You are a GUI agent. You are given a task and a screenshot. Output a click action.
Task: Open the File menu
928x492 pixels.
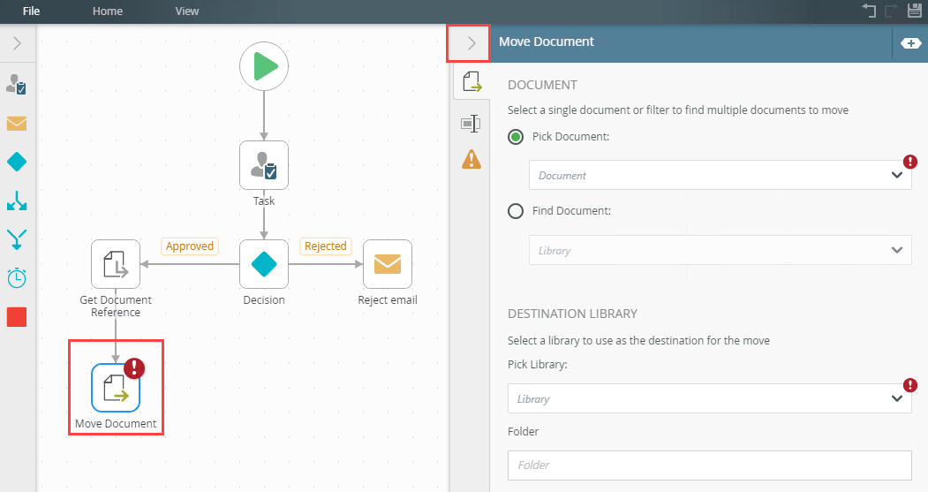[32, 11]
